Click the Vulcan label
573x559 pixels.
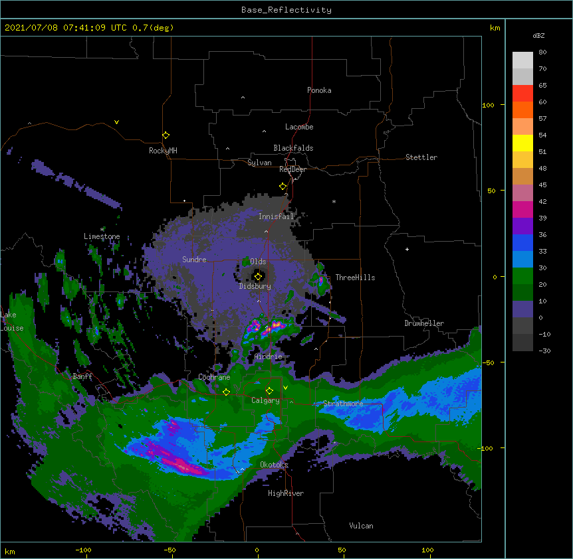point(361,526)
